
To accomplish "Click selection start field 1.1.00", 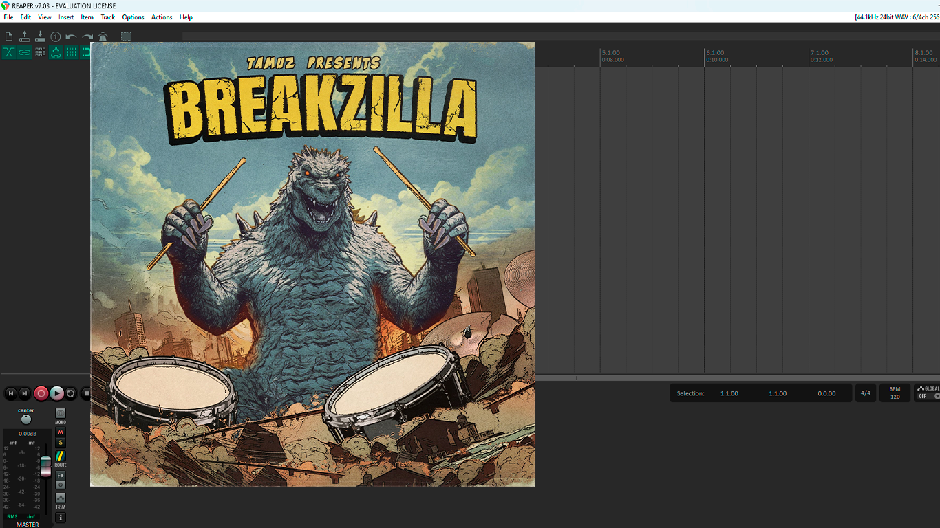I will pyautogui.click(x=729, y=393).
